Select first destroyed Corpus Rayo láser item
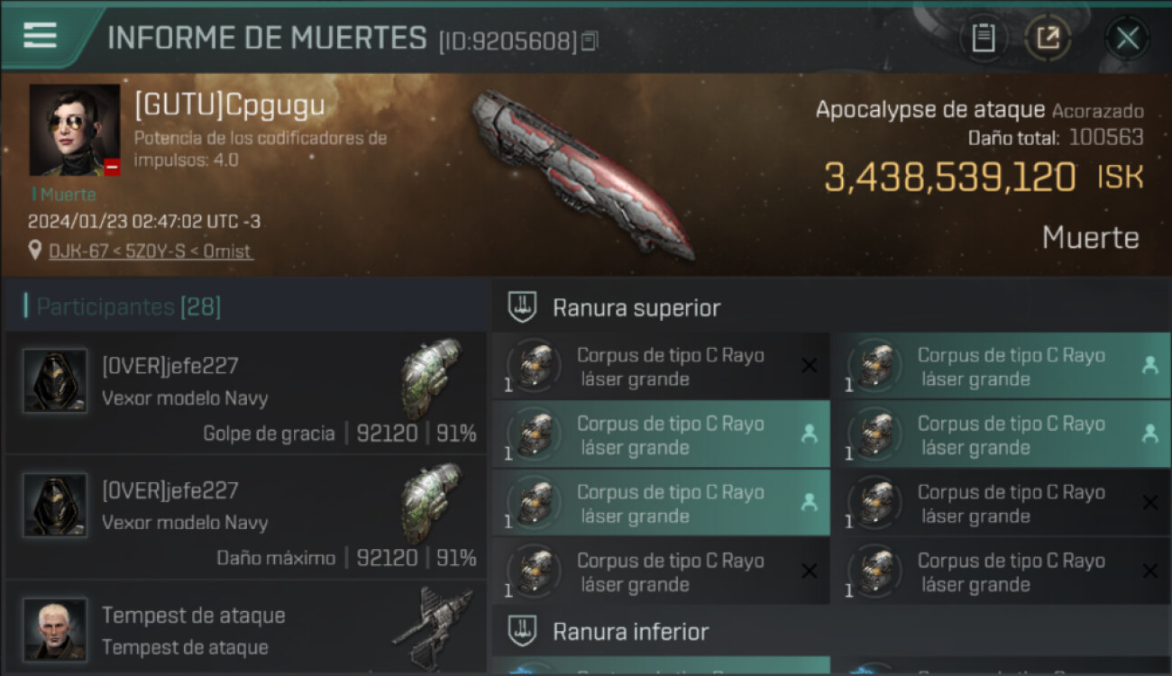The height and width of the screenshot is (676, 1172). (661, 366)
